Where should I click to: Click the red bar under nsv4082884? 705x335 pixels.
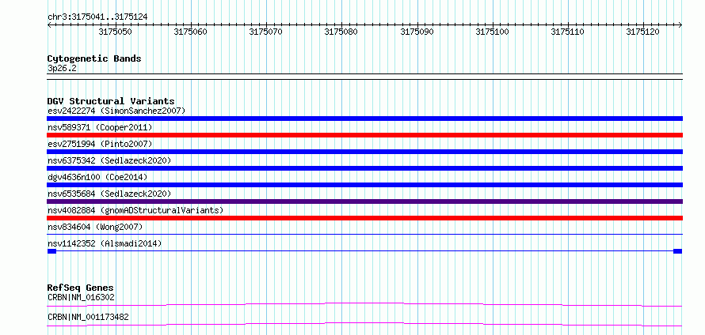coord(364,218)
